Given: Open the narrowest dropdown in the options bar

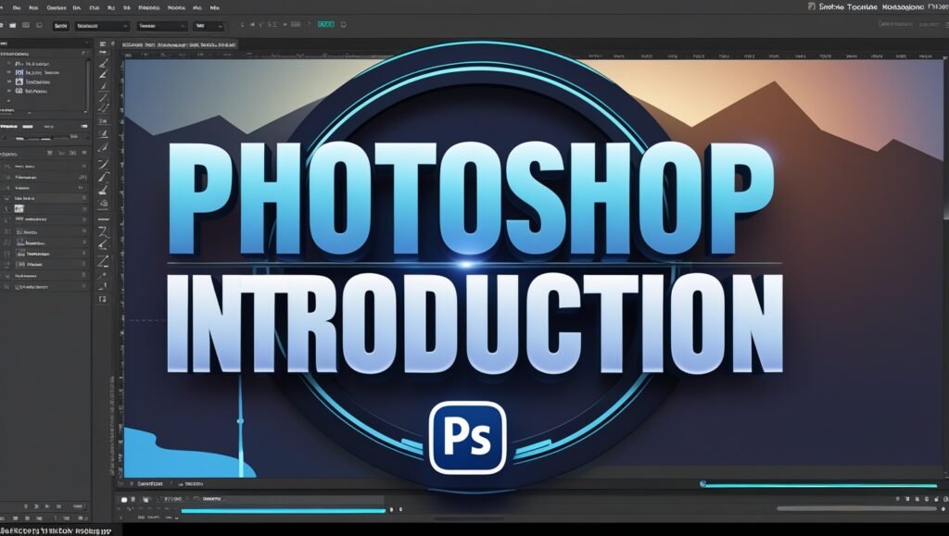Looking at the screenshot, I should coord(209,26).
